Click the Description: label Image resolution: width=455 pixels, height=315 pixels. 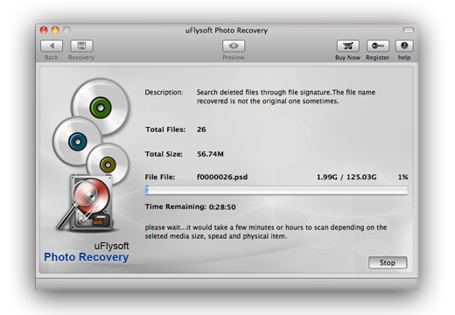click(x=164, y=93)
